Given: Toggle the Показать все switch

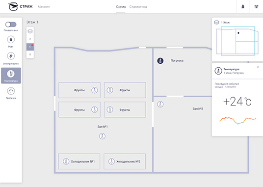Looking at the screenshot, I should coord(11,25).
